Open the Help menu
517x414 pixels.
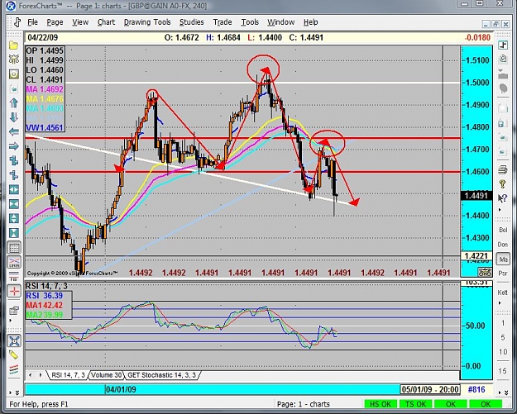coord(310,22)
